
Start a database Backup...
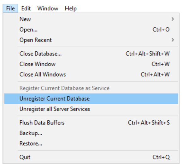(91, 133)
